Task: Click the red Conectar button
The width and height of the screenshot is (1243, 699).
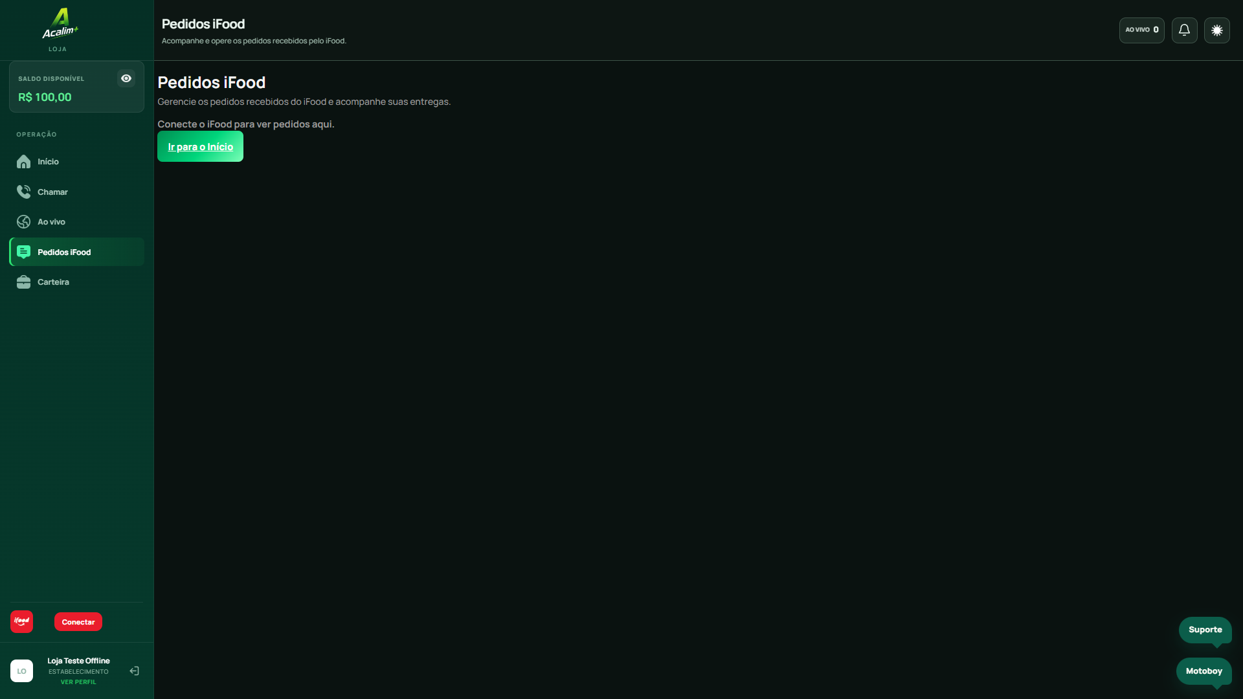Action: point(78,622)
